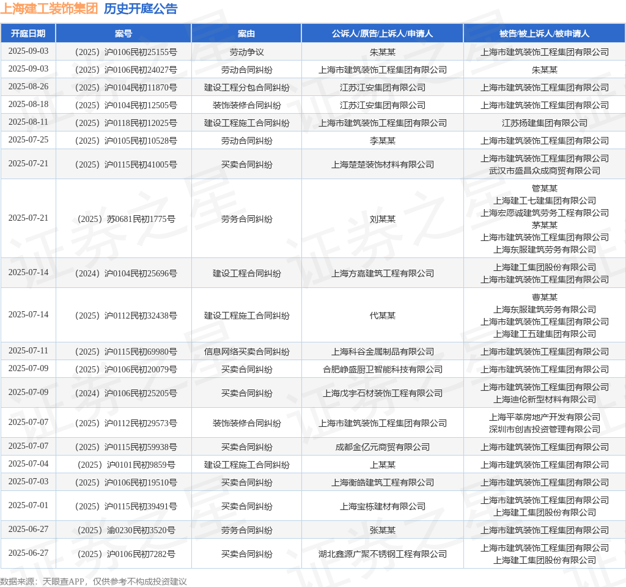
Task: Click the date 2025-07-25
Action: coord(28,140)
